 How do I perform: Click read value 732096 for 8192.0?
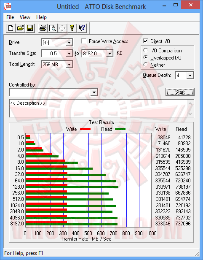pyautogui.click(x=183, y=224)
